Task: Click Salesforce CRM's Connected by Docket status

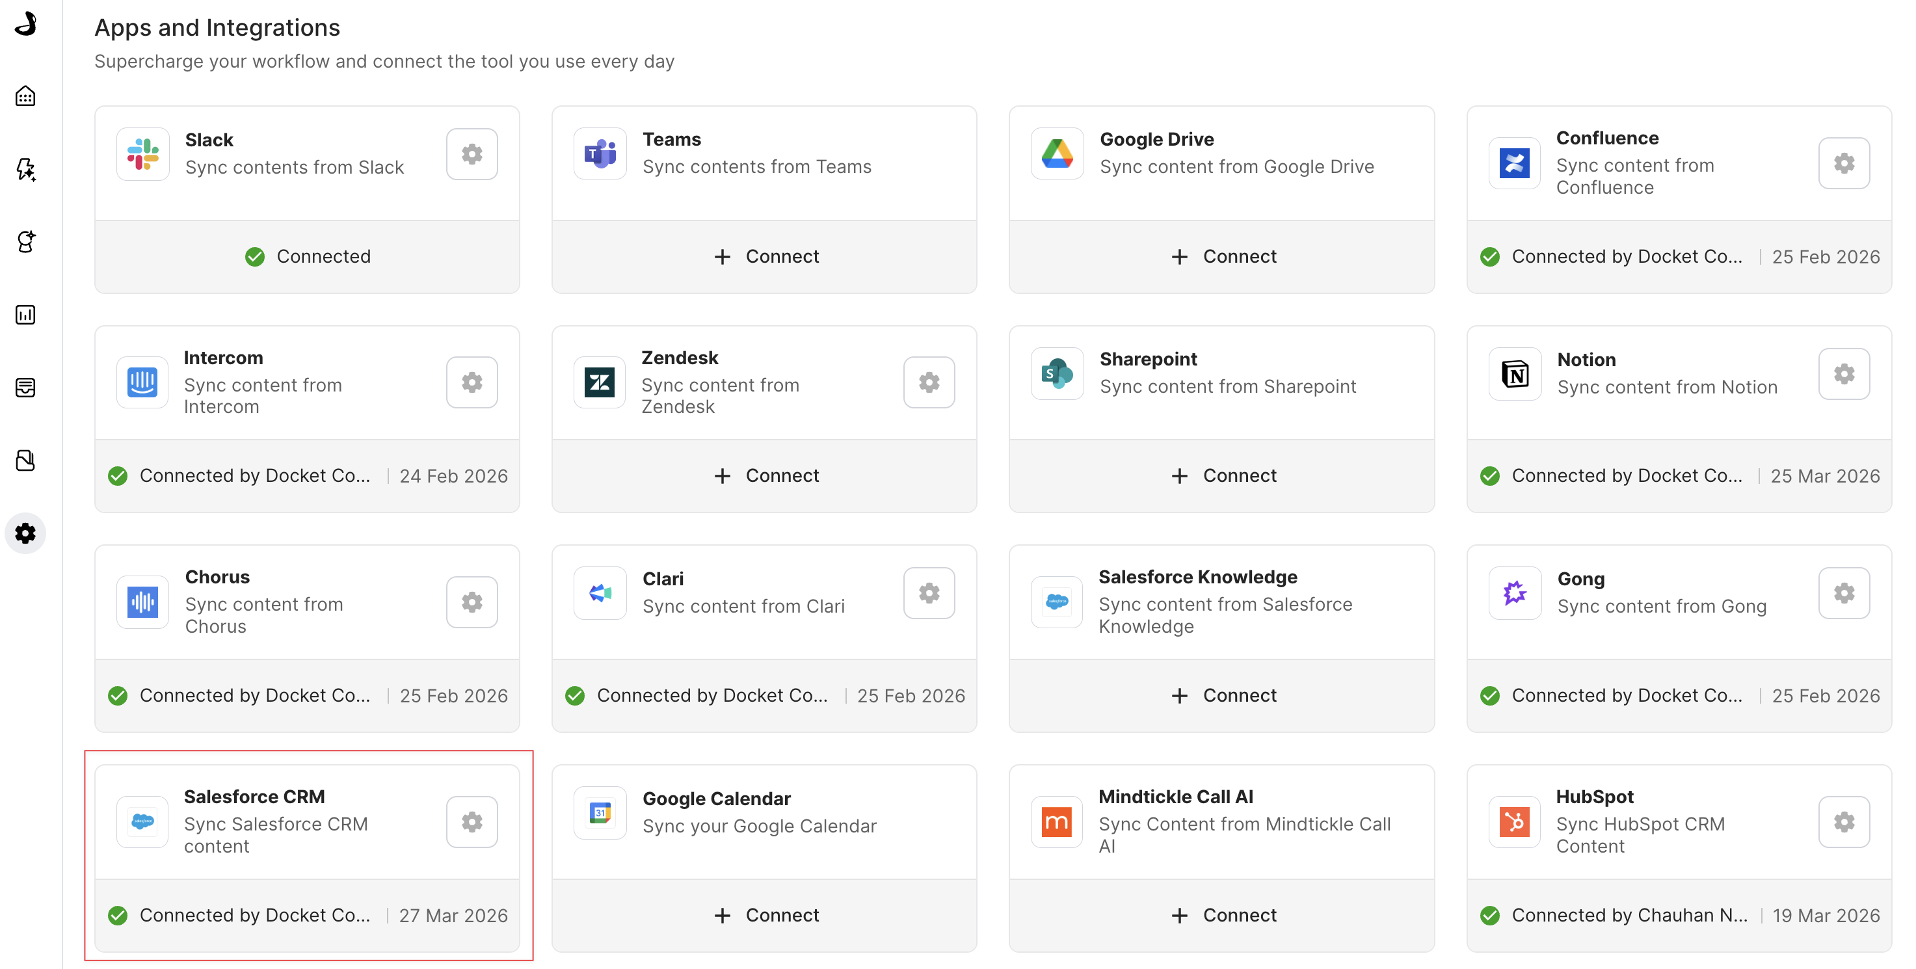Action: 239,916
